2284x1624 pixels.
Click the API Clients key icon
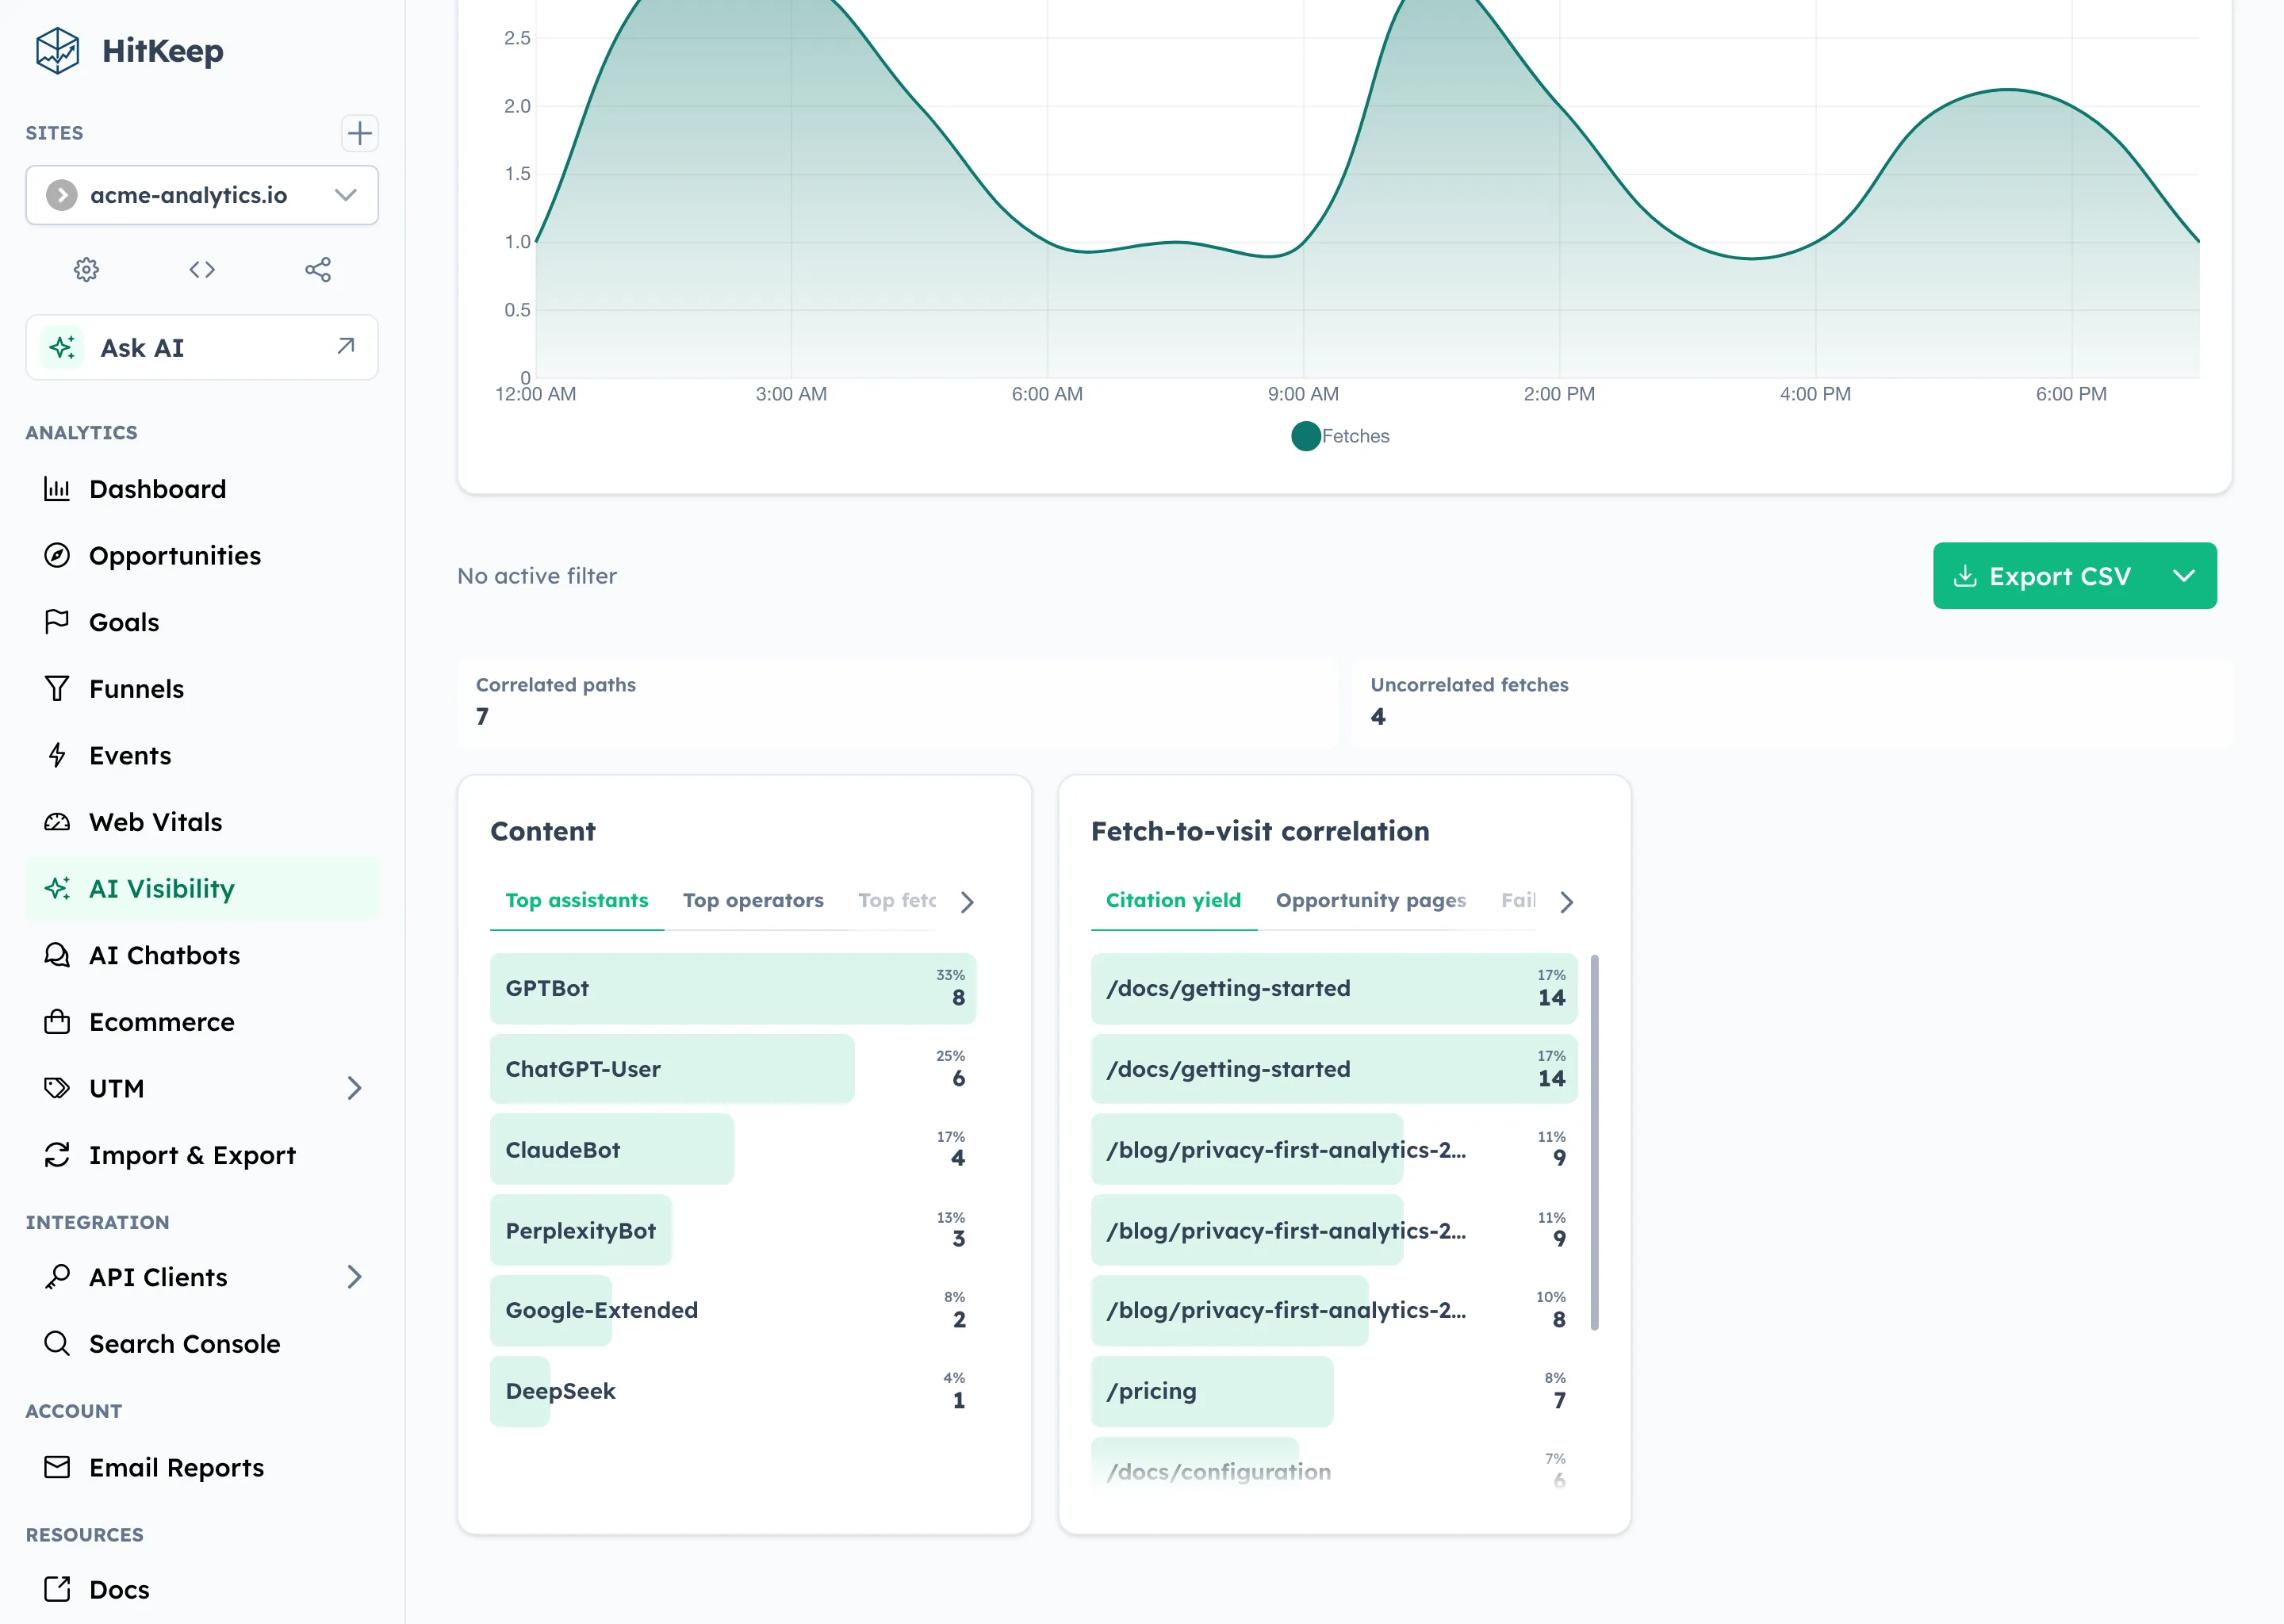57,1277
